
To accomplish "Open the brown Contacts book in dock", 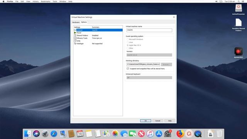I will (x=71, y=134).
